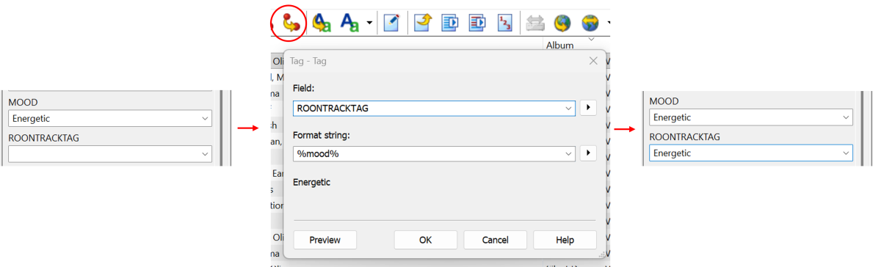Click the placeholder arrow button beside Format string
881x267 pixels.
[x=588, y=153]
